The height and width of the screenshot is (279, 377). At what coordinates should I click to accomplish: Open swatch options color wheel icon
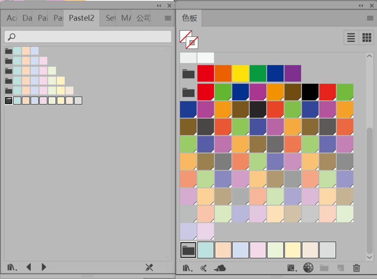tap(308, 268)
